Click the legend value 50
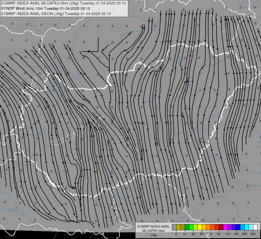Image resolution: width=261 pixels, height=239 pixels. pyautogui.click(x=202, y=234)
